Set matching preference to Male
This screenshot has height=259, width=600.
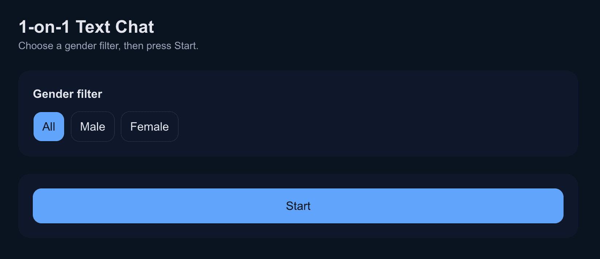point(93,127)
